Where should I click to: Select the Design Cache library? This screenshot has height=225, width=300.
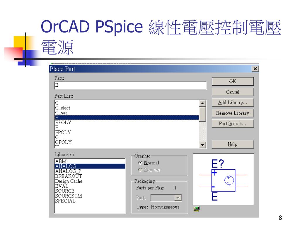pos(90,181)
